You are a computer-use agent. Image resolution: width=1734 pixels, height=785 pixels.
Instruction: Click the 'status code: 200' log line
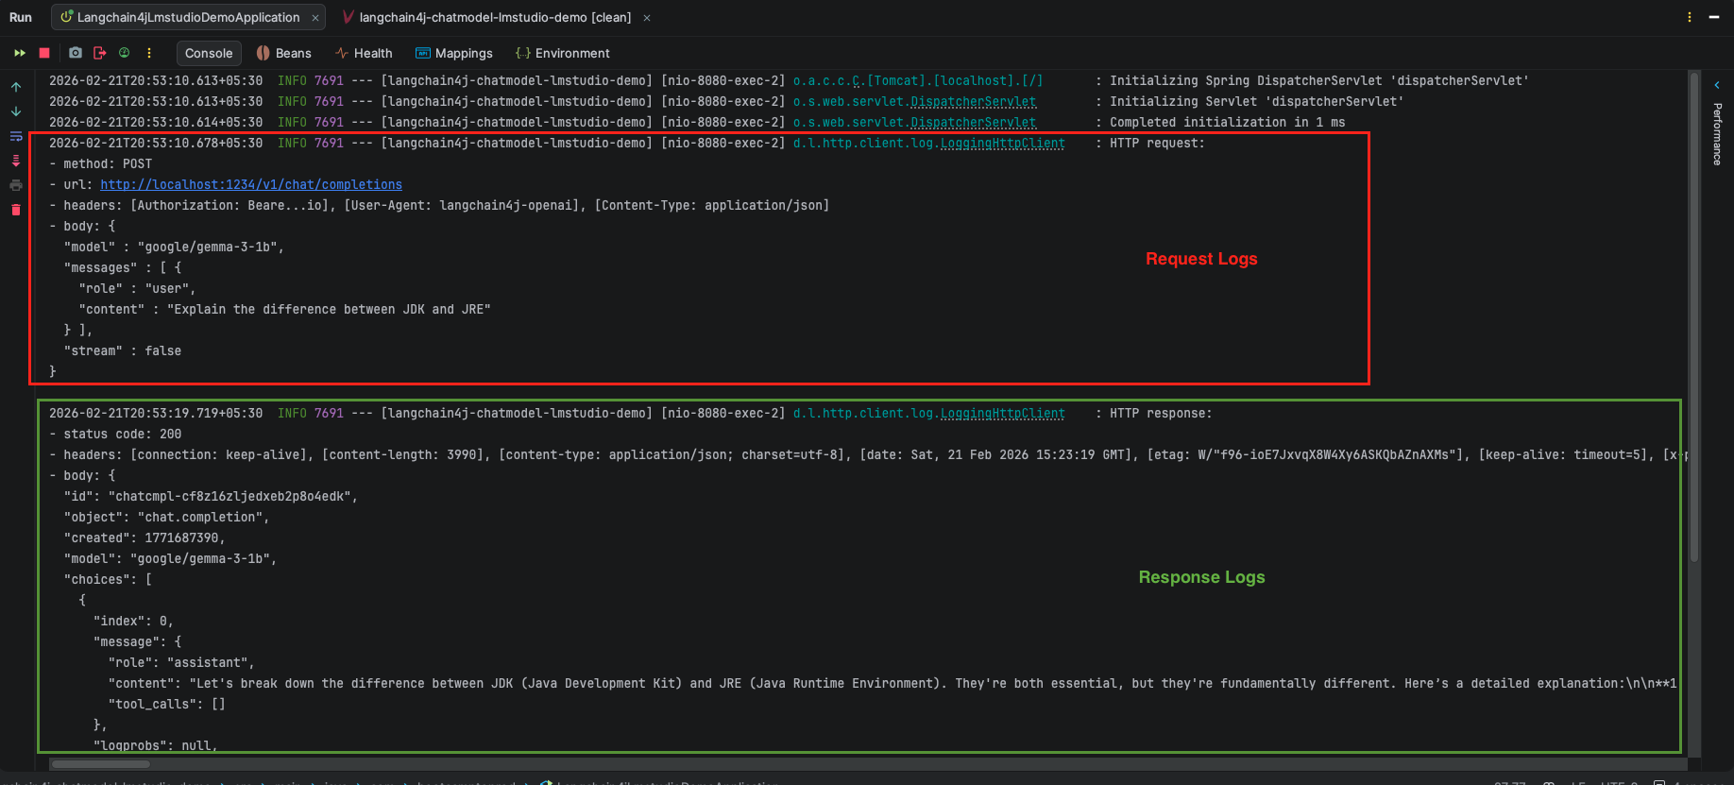(115, 434)
